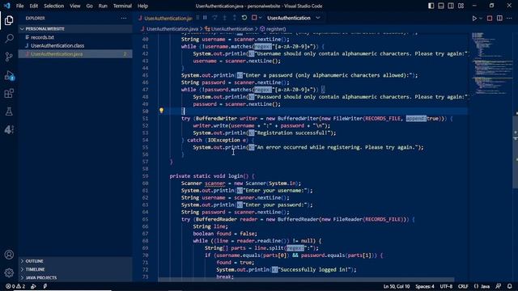Select UserAuthentication.java in the Explorer

click(x=75, y=54)
